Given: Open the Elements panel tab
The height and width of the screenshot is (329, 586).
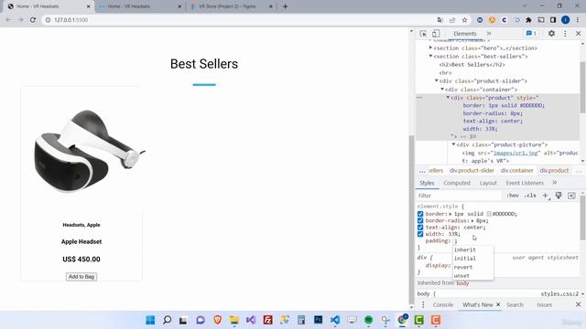Looking at the screenshot, I should [465, 34].
